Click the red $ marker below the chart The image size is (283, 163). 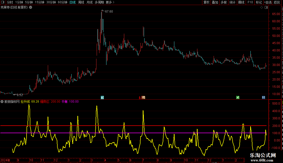click(x=140, y=98)
